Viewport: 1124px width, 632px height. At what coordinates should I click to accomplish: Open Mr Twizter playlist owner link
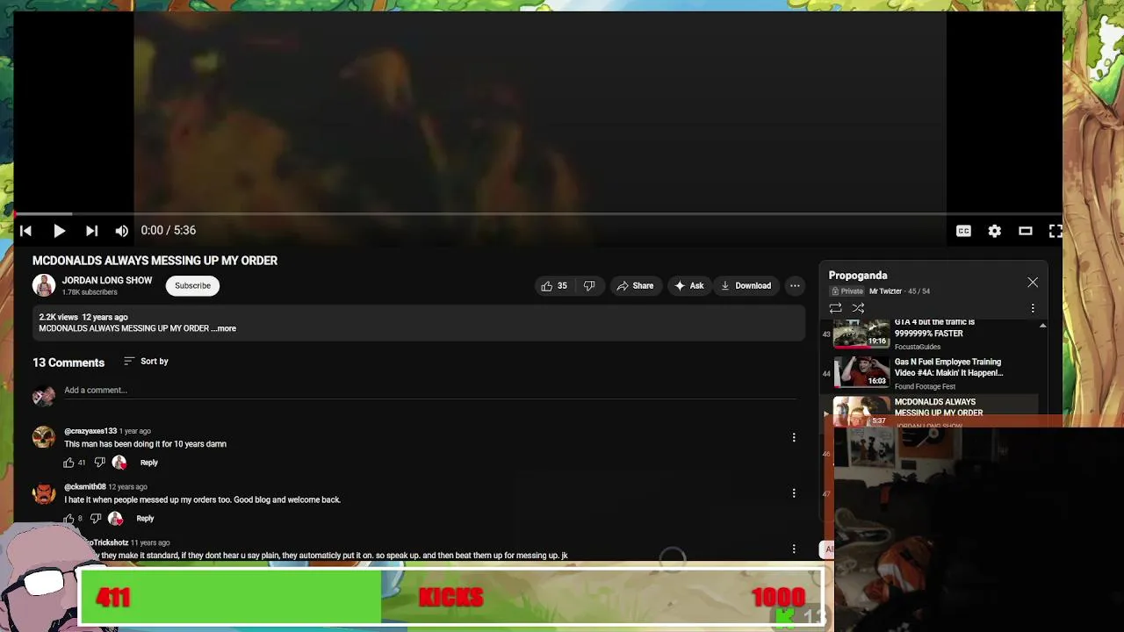coord(885,291)
